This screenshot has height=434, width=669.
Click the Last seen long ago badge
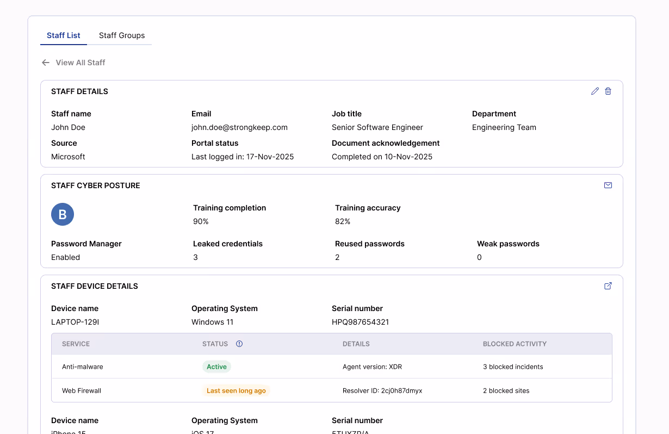[236, 390]
